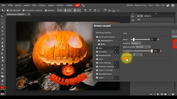Toggle the Quick Mask mode icon
177x99 pixels.
click(2, 94)
